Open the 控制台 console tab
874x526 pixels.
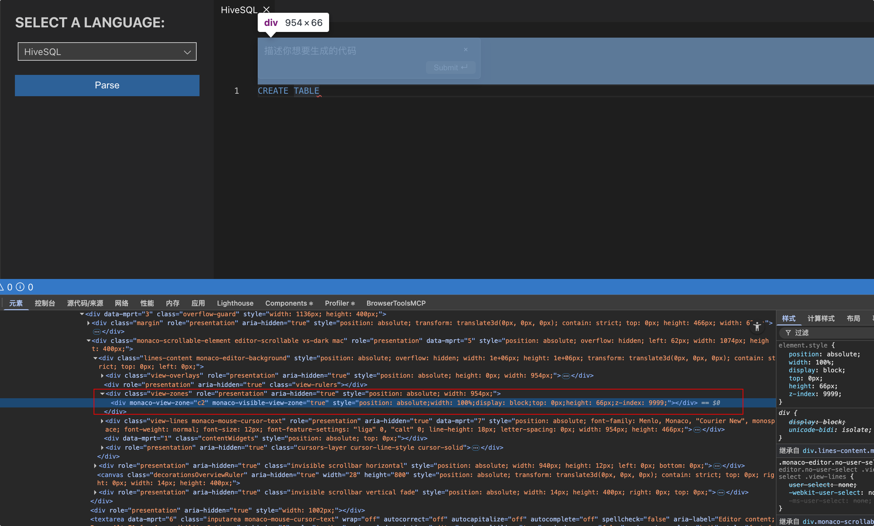pos(45,303)
